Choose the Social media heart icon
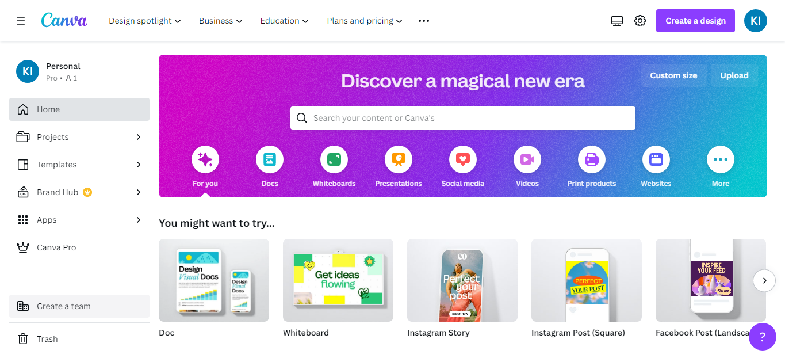785x358 pixels. [463, 159]
